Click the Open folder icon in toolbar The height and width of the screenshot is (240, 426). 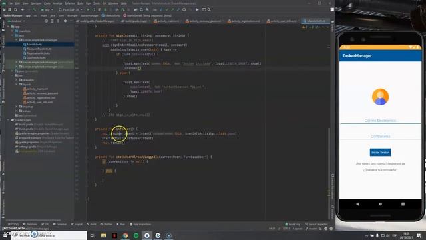click(4, 9)
